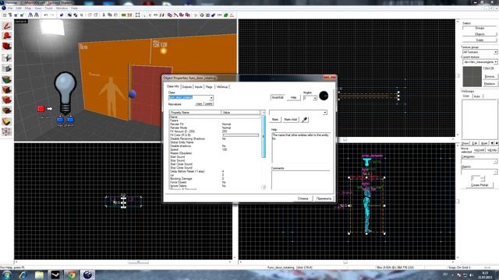Click the Redo toolbar icon
The width and height of the screenshot is (499, 280).
pyautogui.click(x=52, y=15)
